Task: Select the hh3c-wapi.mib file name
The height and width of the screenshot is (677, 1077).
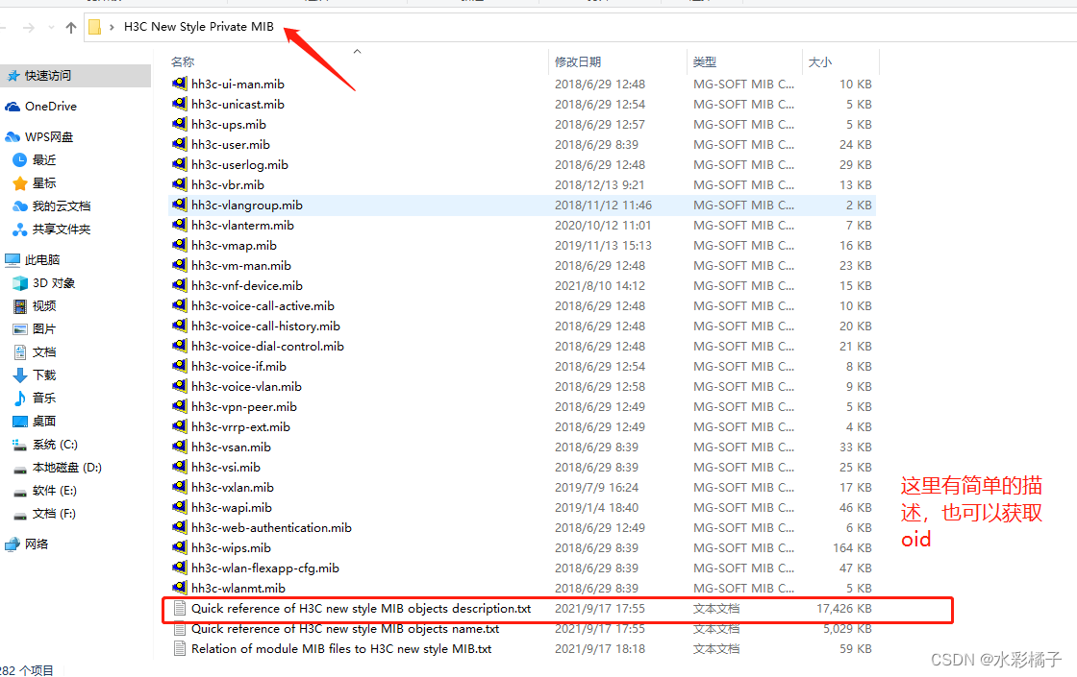Action: pos(232,508)
